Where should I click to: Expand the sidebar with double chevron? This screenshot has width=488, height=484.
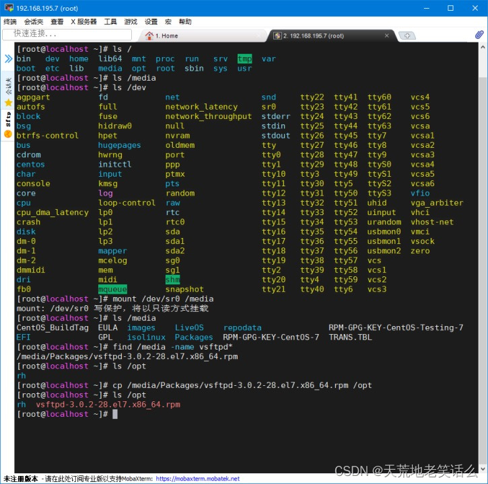8,58
